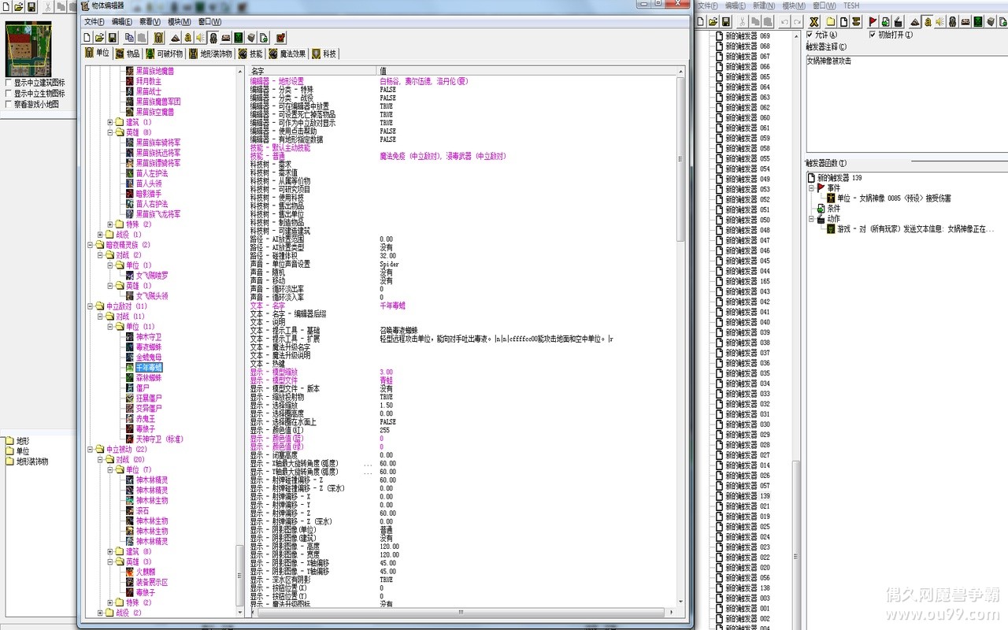Click AI Editor green icon in Trigger Editor toolbar
1008x630 pixels.
[977, 21]
